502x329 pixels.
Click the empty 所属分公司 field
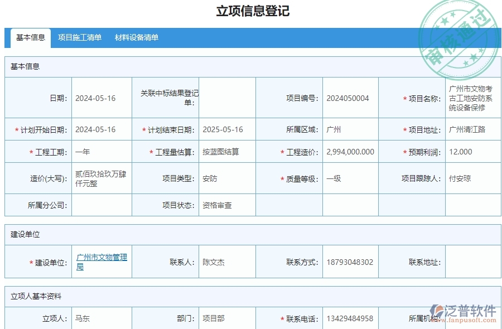[100, 205]
